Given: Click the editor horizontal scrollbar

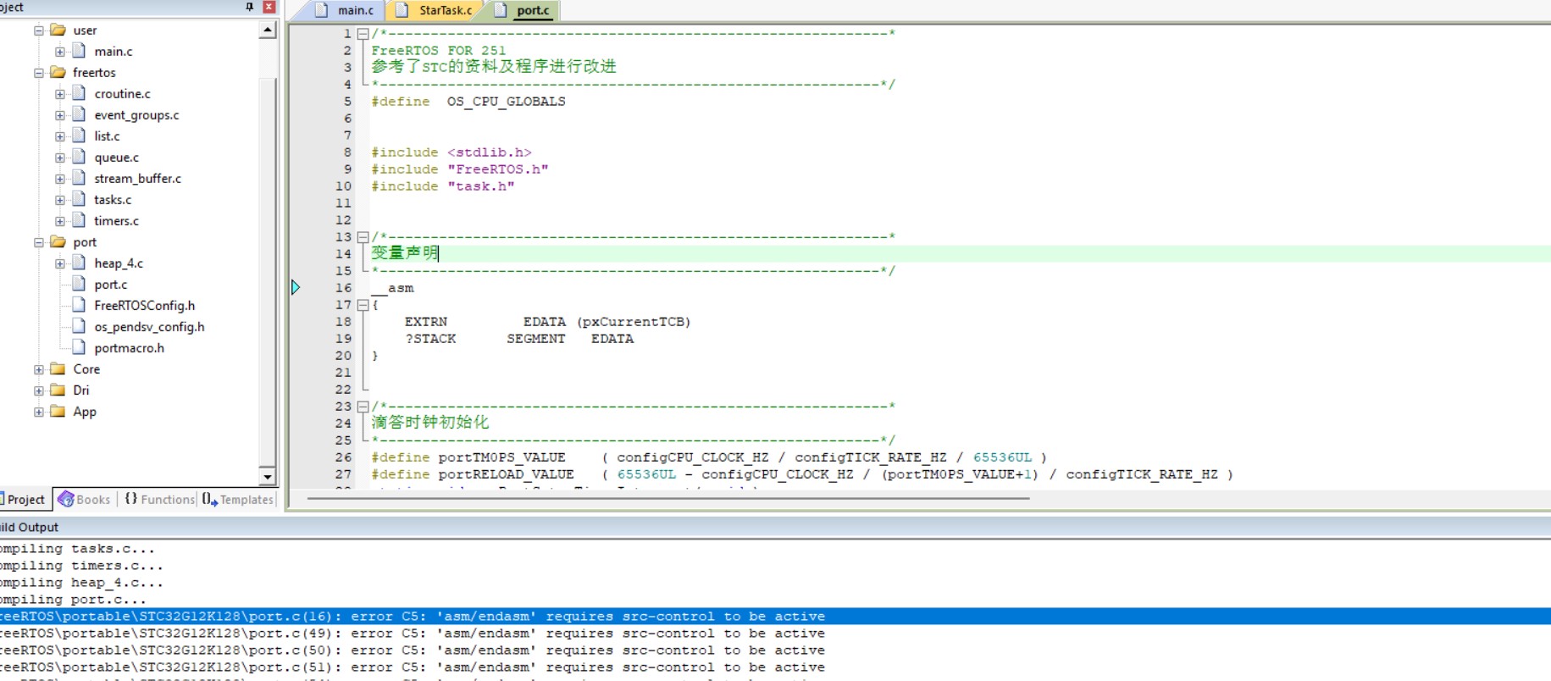Looking at the screenshot, I should coord(668,498).
